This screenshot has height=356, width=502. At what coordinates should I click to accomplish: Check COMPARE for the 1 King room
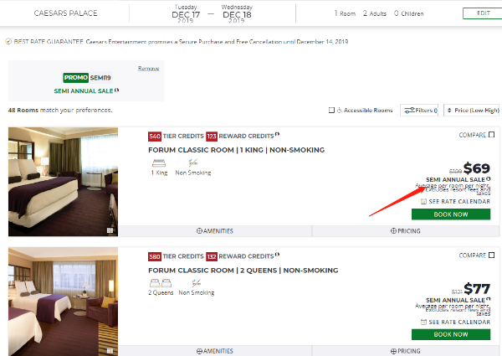point(492,135)
